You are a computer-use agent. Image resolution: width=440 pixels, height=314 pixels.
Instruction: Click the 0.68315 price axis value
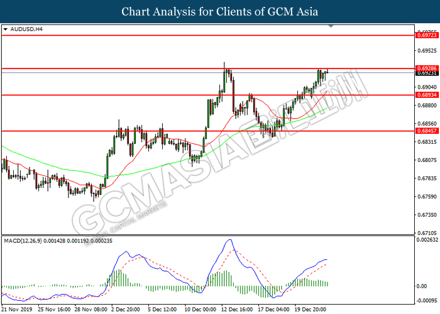[x=427, y=142]
